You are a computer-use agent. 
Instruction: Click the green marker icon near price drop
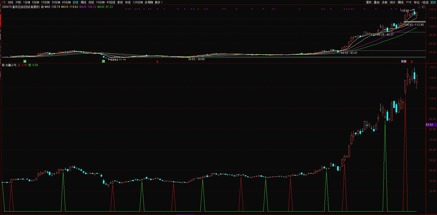point(103,61)
